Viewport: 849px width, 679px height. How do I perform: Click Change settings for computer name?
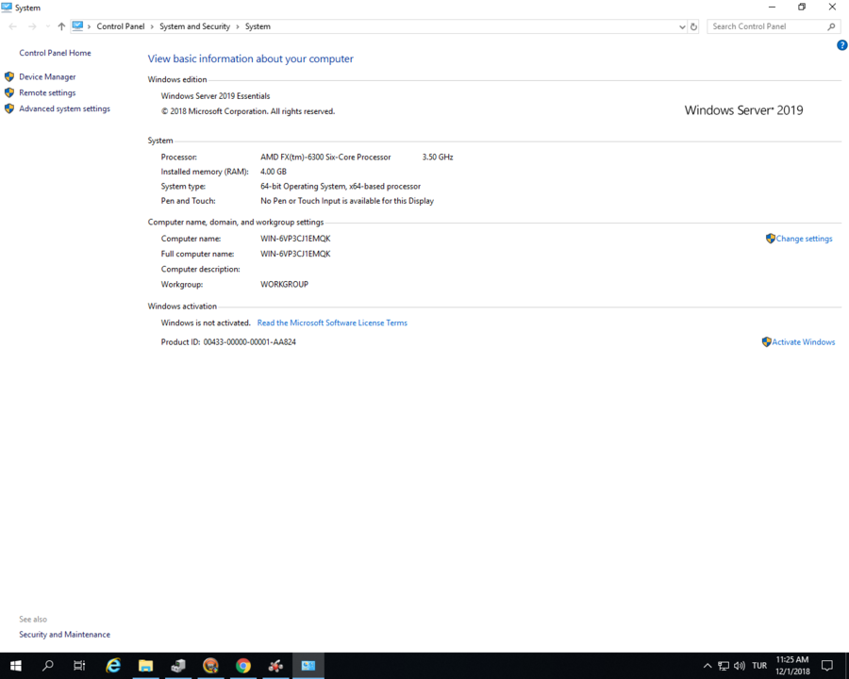pos(804,239)
